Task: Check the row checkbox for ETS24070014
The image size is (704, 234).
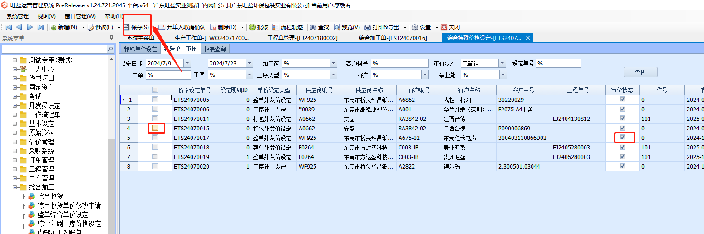Action: (x=155, y=119)
